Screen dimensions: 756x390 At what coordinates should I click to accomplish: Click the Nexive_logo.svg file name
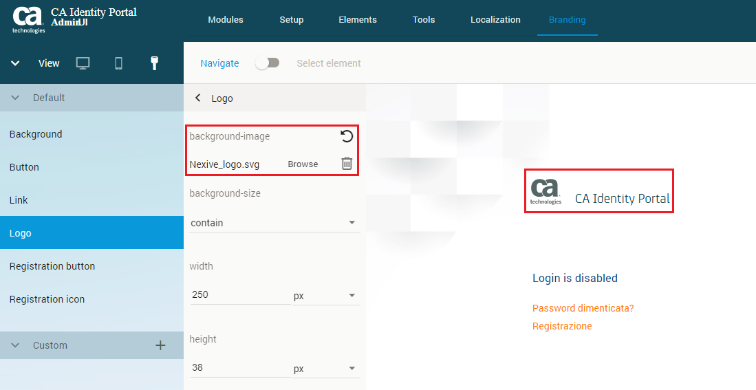coord(225,164)
